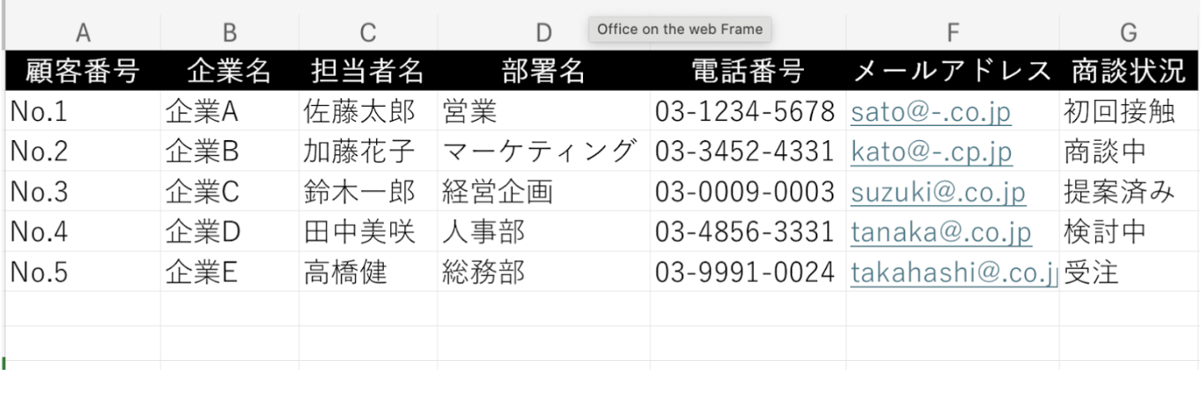Click the takahashi@.co.jp email link

coord(952,272)
